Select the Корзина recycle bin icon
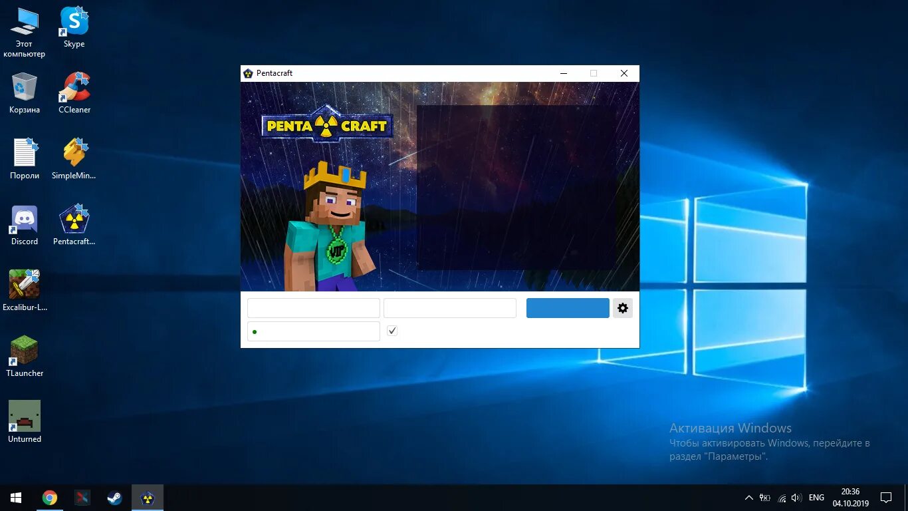This screenshot has height=511, width=908. pos(25,93)
